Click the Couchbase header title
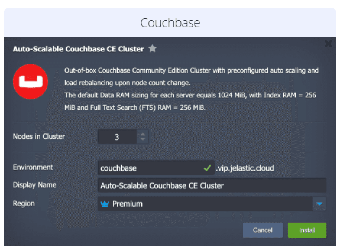Screen dimensions: 340x251 (x=170, y=23)
